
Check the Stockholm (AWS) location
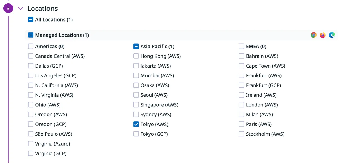(241, 134)
